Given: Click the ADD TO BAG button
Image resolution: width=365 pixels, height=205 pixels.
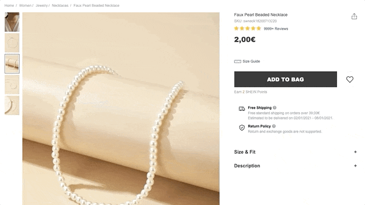Looking at the screenshot, I should [285, 79].
